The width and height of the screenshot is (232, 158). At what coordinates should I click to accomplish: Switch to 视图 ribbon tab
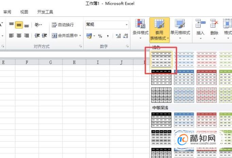(24, 12)
